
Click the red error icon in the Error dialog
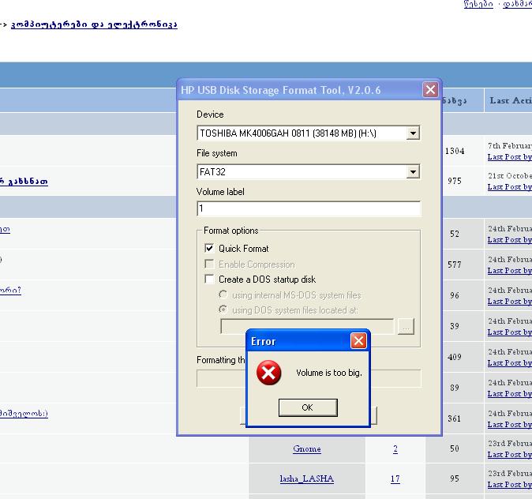click(x=268, y=373)
